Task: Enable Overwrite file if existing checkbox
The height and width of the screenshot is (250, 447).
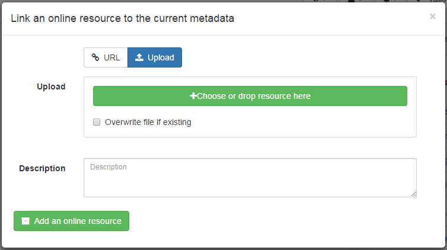Action: [x=97, y=123]
